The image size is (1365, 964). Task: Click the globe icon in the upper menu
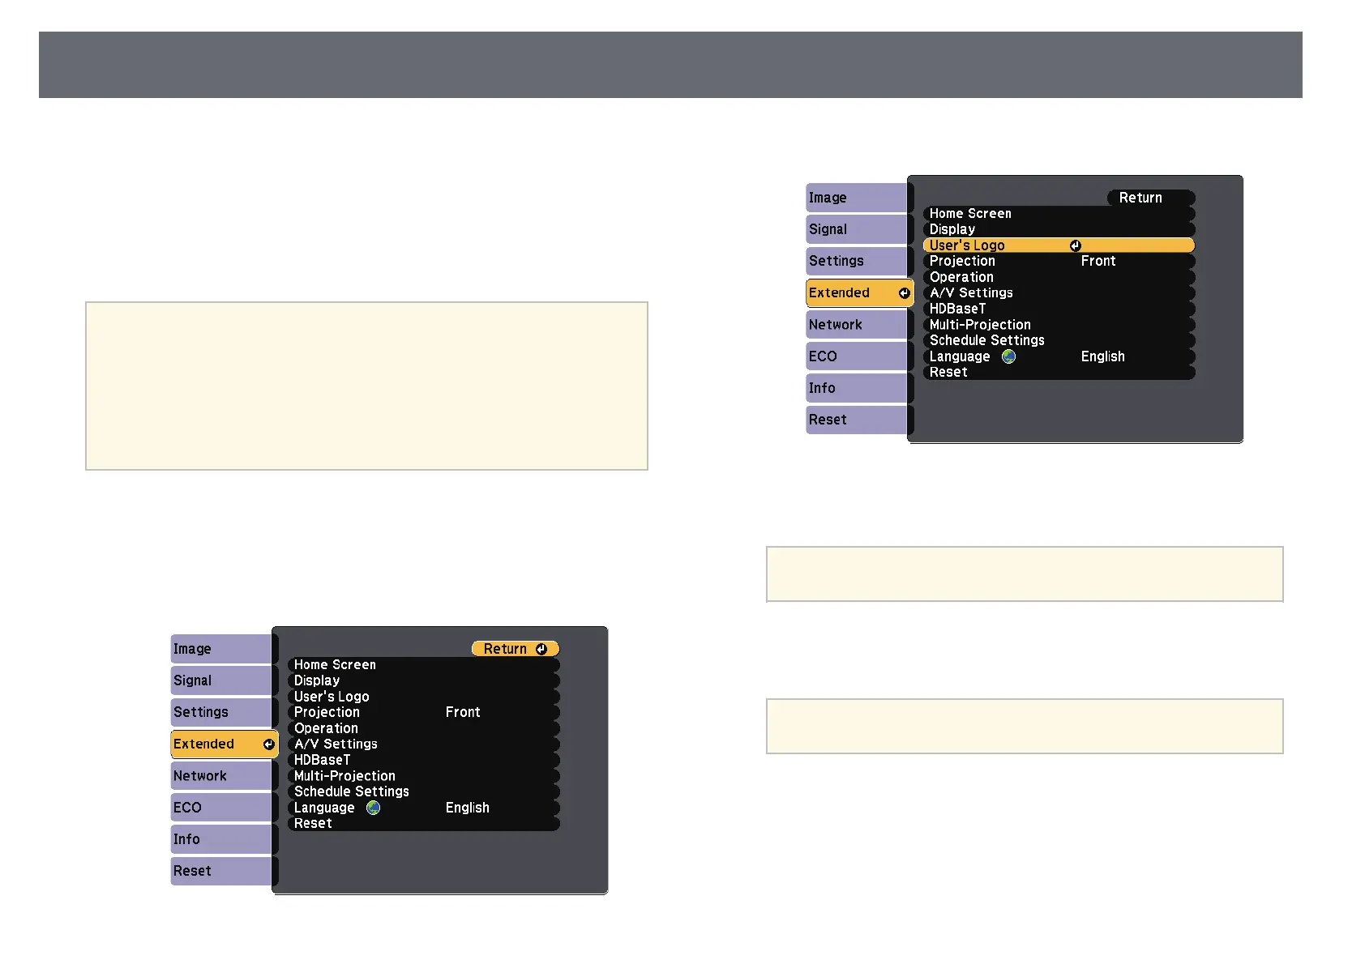tap(1008, 356)
